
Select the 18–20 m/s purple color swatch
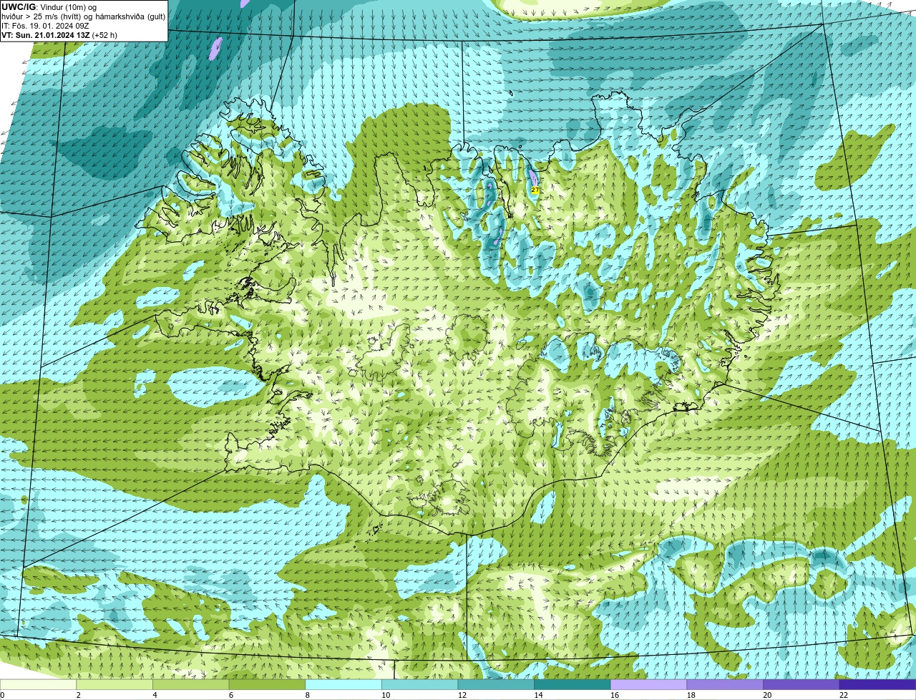click(x=725, y=684)
